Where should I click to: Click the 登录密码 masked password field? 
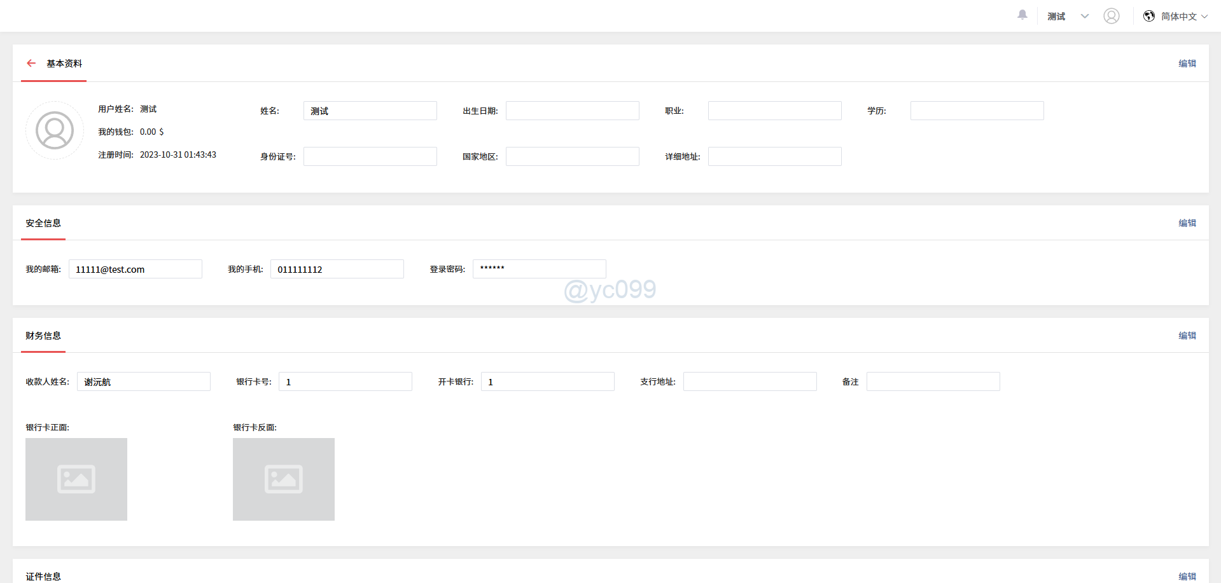[x=539, y=268]
